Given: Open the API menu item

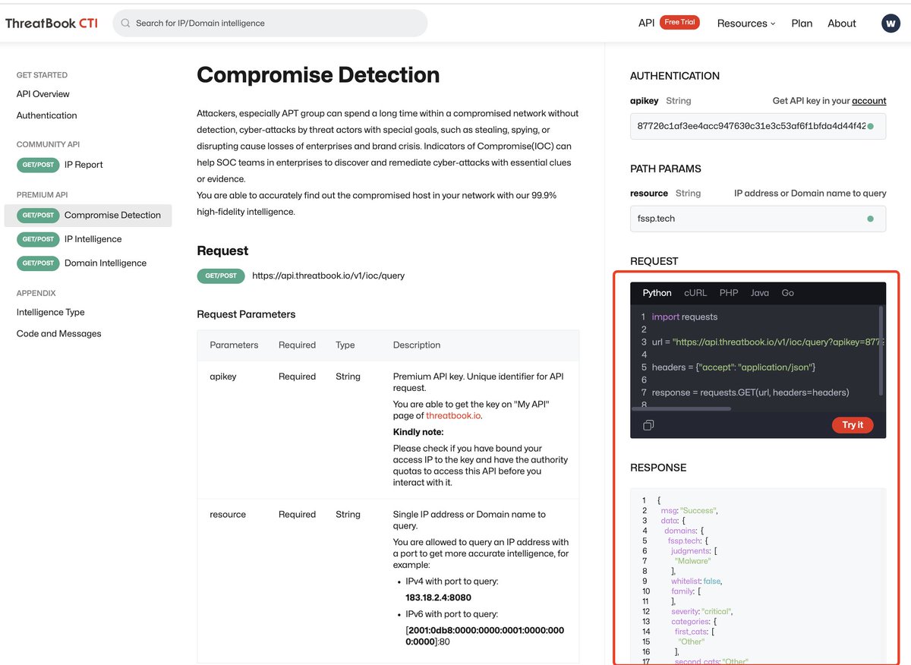Looking at the screenshot, I should click(646, 24).
